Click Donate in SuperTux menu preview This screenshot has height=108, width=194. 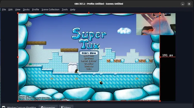89,66
